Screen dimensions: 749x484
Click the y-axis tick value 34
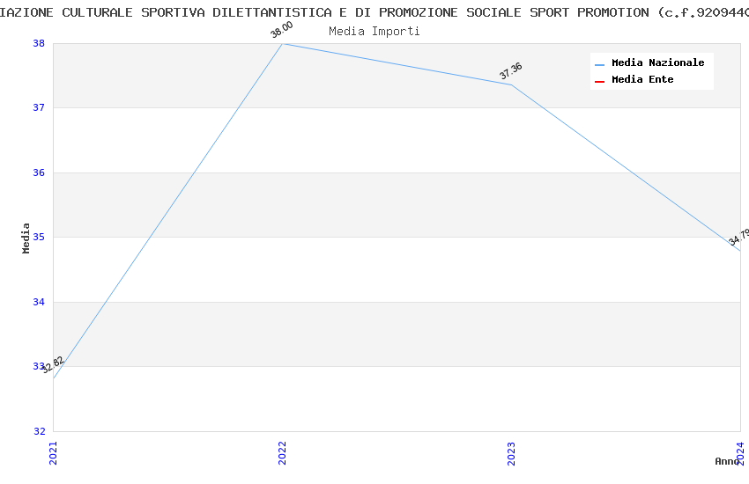(x=39, y=302)
